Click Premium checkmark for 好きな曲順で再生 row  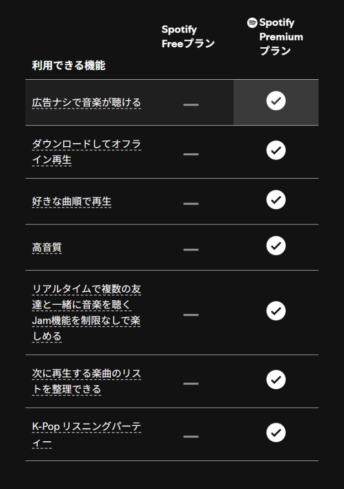276,200
